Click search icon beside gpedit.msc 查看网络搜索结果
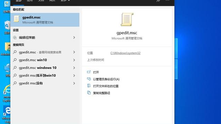This screenshot has height=124, width=221. point(15,52)
